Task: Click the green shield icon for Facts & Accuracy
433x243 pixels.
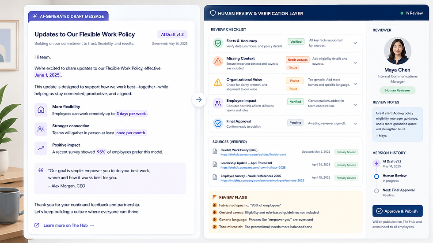Action: click(x=218, y=43)
